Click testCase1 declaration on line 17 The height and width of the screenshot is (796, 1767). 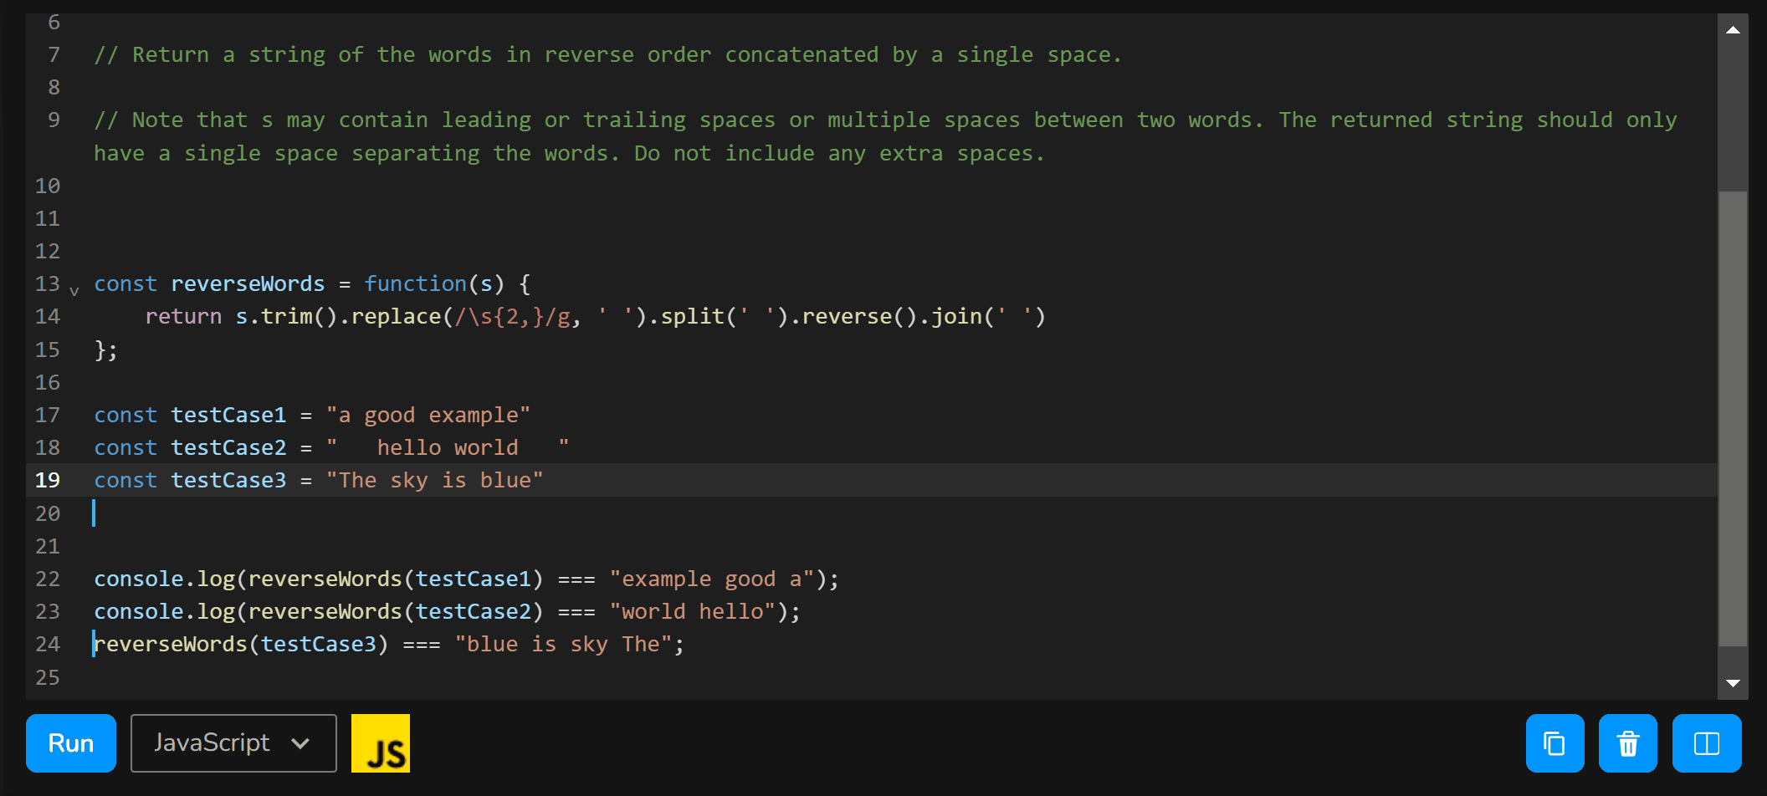pyautogui.click(x=228, y=415)
